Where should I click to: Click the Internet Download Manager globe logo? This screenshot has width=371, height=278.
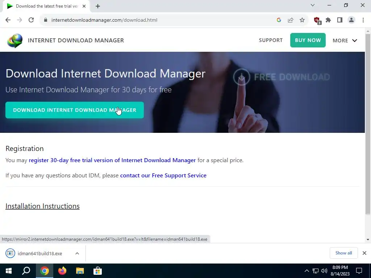pos(15,41)
